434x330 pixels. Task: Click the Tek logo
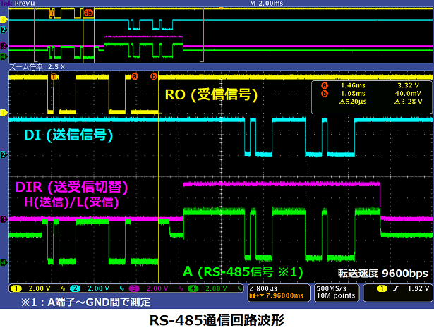[x=6, y=4]
